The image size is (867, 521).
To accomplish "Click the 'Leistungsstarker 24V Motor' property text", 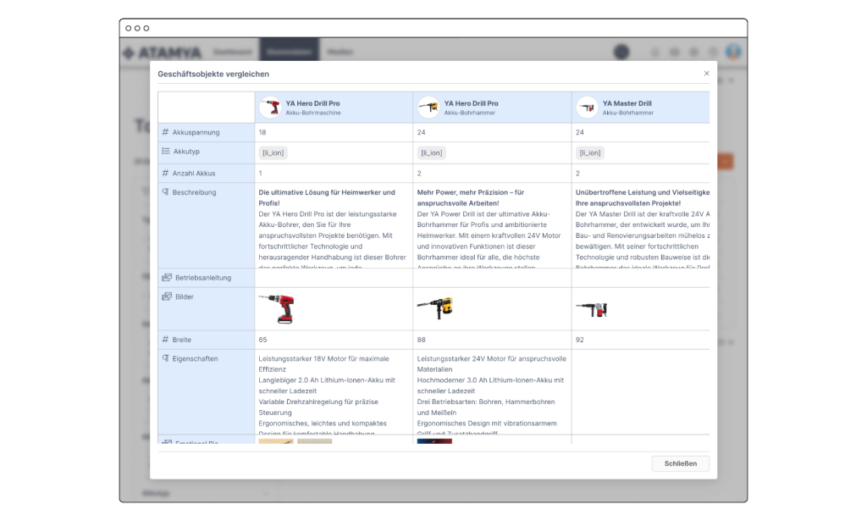I will point(492,364).
